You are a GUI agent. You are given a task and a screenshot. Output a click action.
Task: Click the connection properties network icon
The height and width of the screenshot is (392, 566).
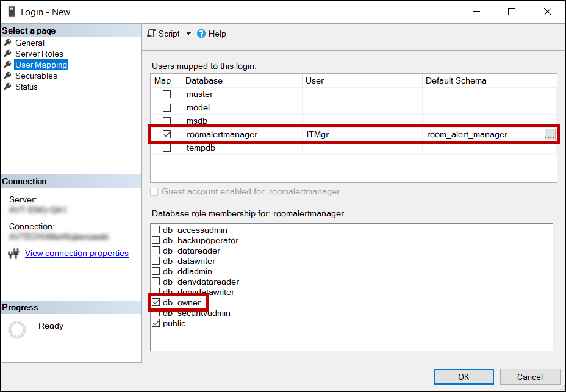pyautogui.click(x=13, y=254)
